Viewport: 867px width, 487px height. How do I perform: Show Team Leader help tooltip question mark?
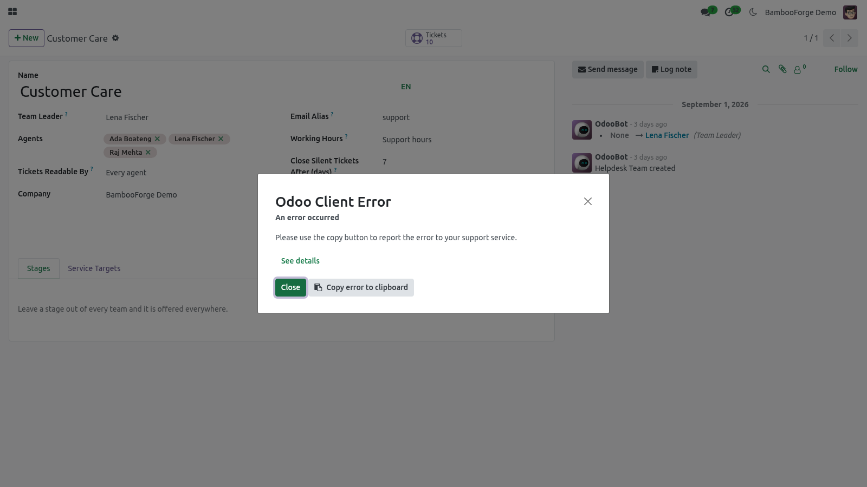pyautogui.click(x=66, y=114)
